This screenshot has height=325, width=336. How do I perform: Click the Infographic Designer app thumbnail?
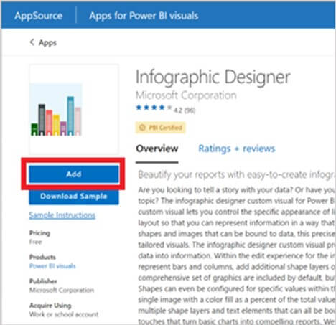coord(74,109)
